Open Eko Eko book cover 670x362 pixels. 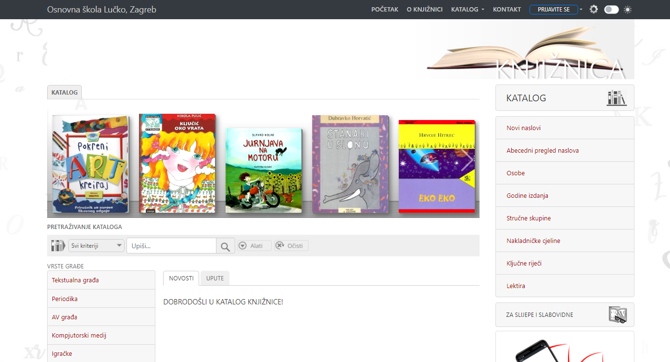tap(437, 166)
